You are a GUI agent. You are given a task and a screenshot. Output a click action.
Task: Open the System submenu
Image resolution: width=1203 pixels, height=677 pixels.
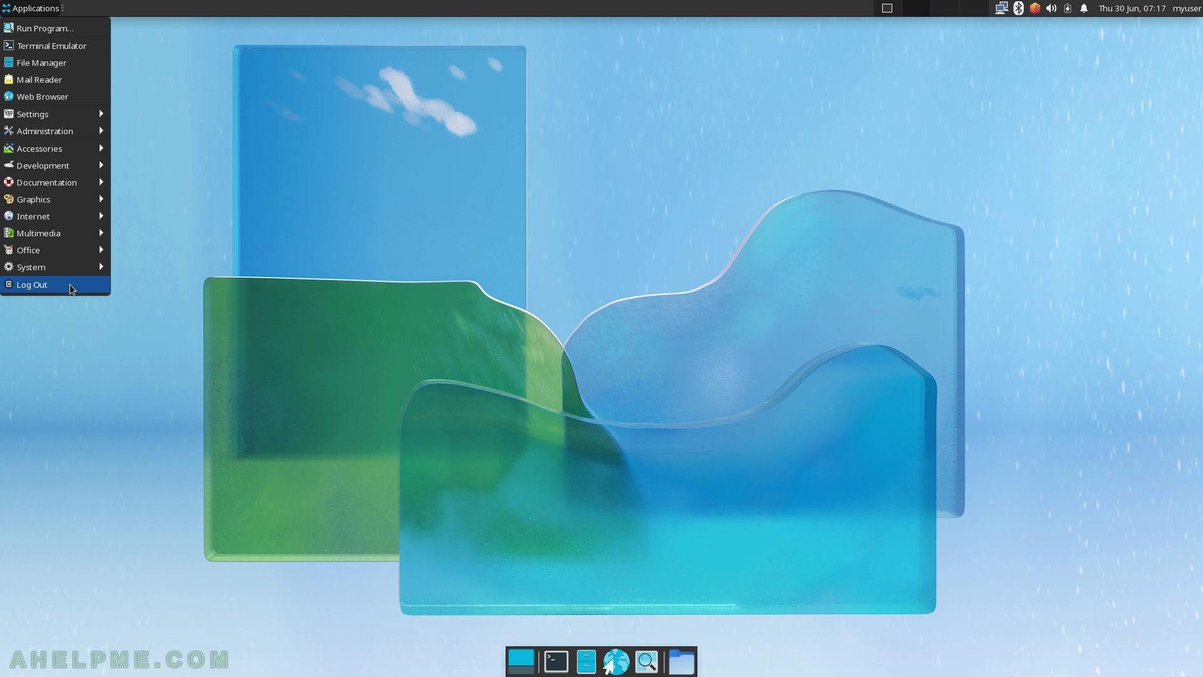[x=55, y=267]
